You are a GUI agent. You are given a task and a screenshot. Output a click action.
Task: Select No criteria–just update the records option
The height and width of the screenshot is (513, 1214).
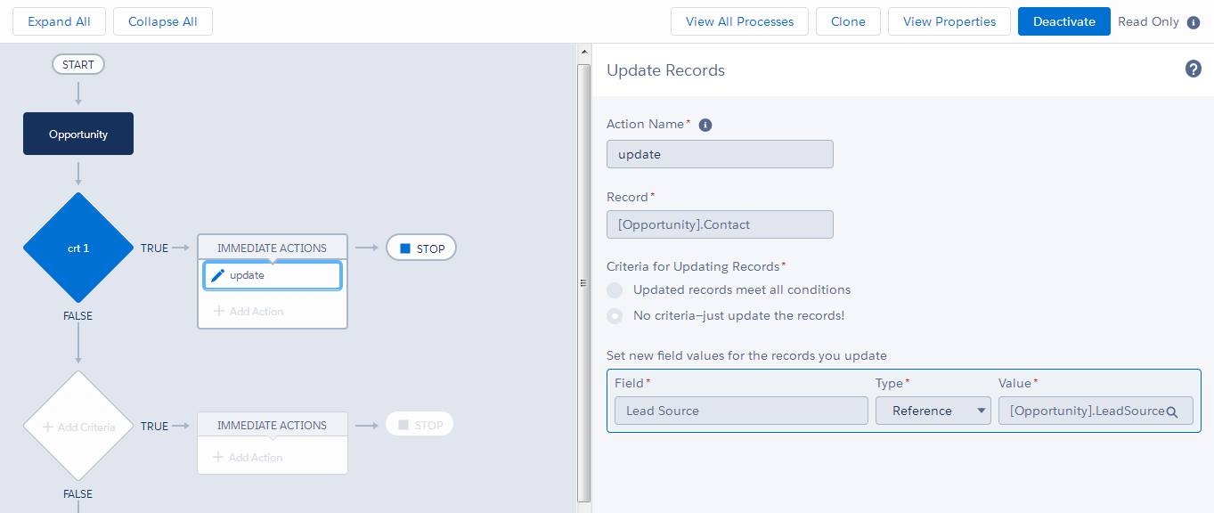pyautogui.click(x=615, y=316)
